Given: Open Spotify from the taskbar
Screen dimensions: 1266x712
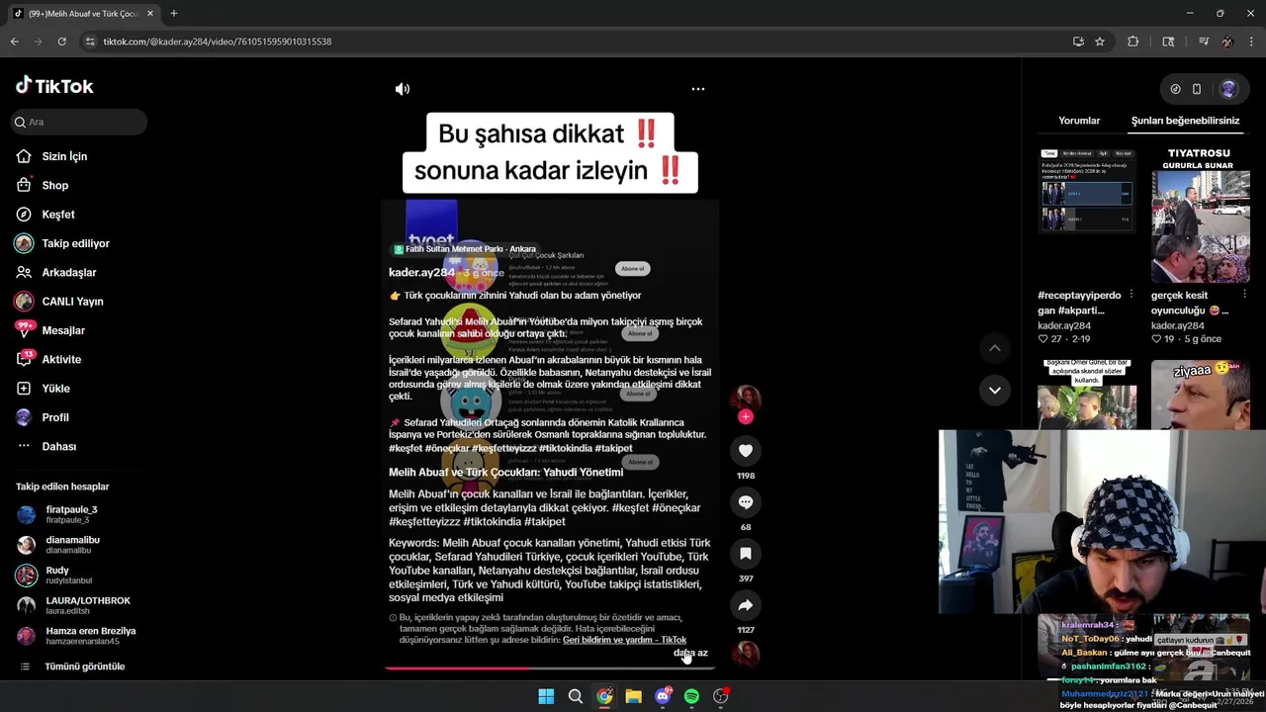Looking at the screenshot, I should click(x=691, y=696).
